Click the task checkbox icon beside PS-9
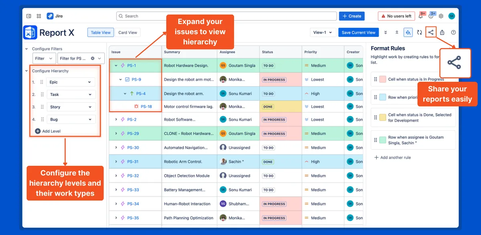Image resolution: width=481 pixels, height=235 pixels. tap(127, 80)
